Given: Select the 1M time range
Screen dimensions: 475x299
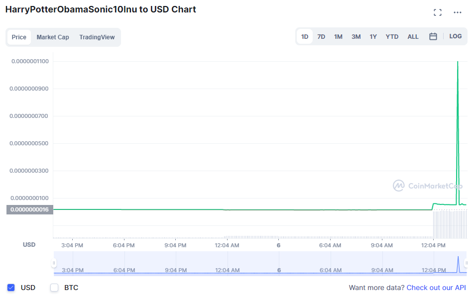Looking at the screenshot, I should click(338, 36).
